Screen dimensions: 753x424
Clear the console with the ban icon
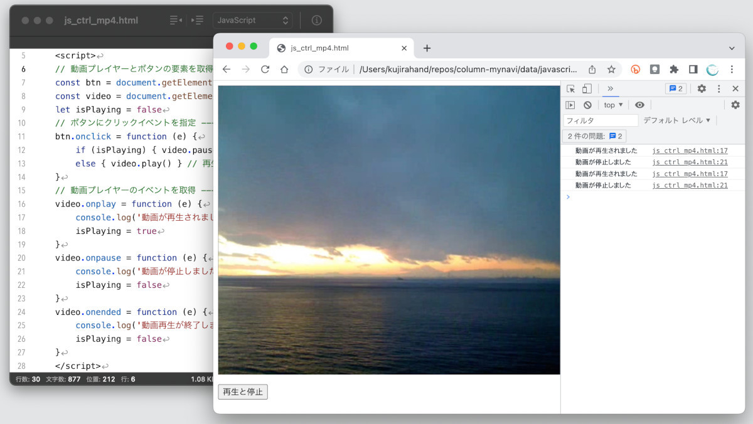pos(587,105)
